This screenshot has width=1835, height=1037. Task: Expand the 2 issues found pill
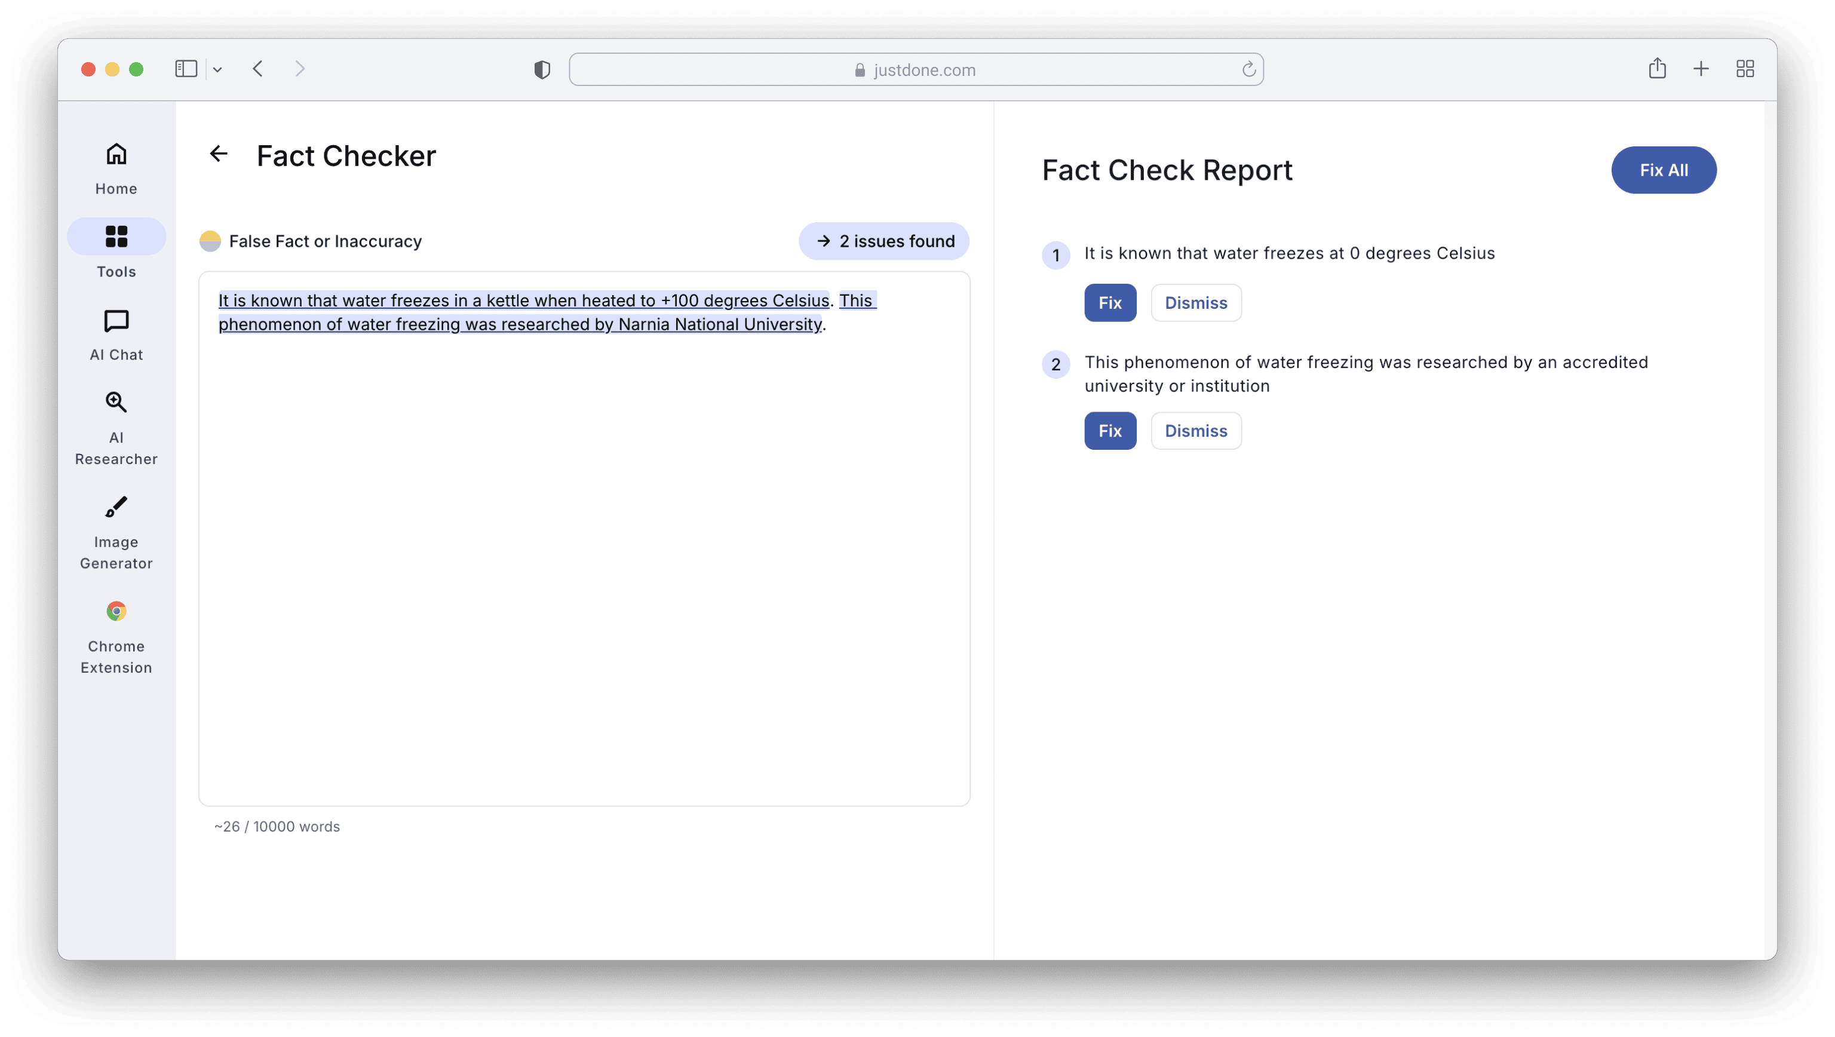point(883,241)
